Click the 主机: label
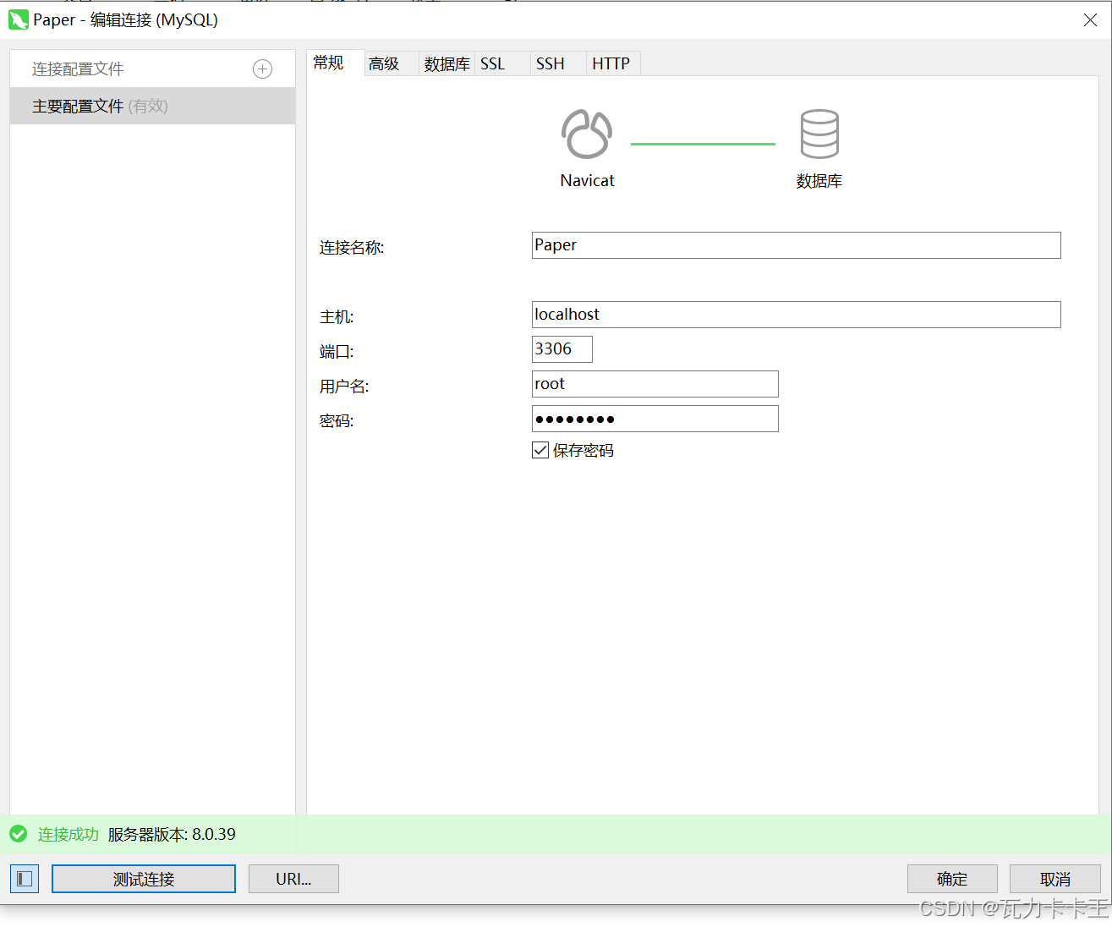Viewport: 1112px width, 927px height. [337, 317]
